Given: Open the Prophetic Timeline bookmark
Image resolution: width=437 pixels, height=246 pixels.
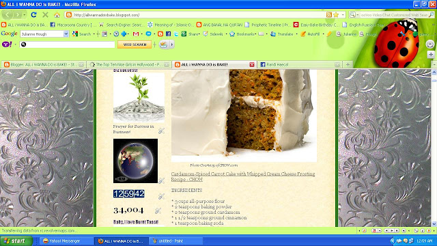Looking at the screenshot, I should tap(268, 25).
